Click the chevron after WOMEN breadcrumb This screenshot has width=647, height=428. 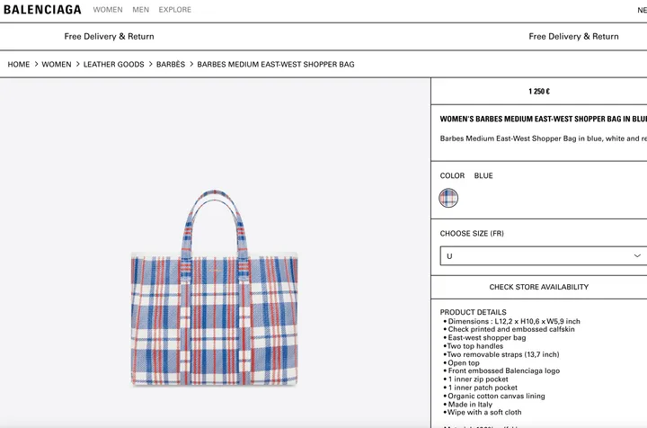78,65
